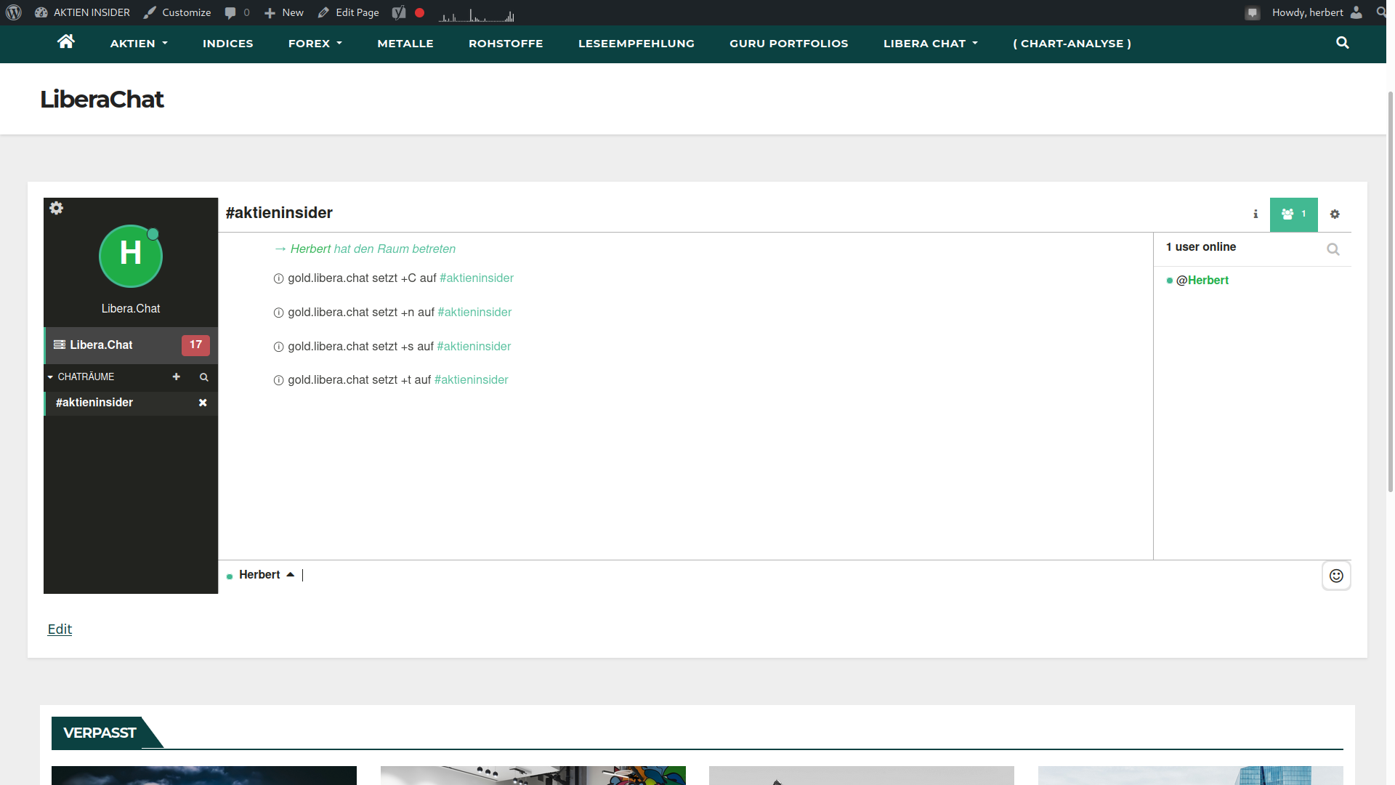Viewport: 1395px width, 785px height.
Task: Open channel settings gear in header
Action: tap(1334, 214)
